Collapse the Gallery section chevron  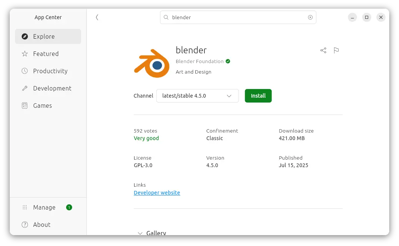pos(140,233)
